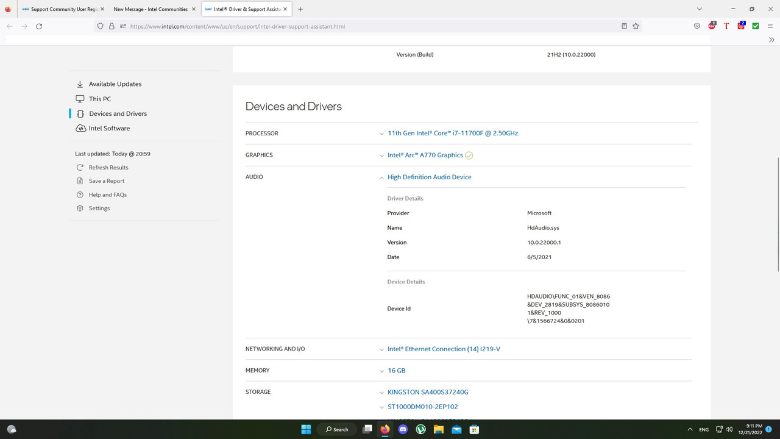The width and height of the screenshot is (780, 439).
Task: Switch to New Message - Intel Communities tab
Action: coord(155,9)
